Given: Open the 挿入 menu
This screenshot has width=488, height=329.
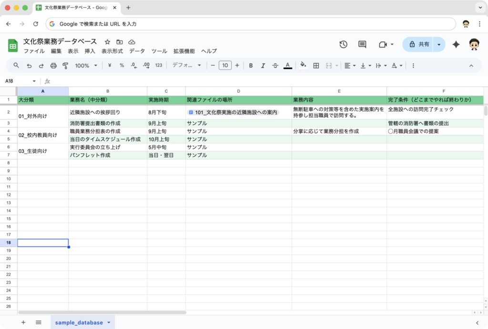Looking at the screenshot, I should 90,51.
